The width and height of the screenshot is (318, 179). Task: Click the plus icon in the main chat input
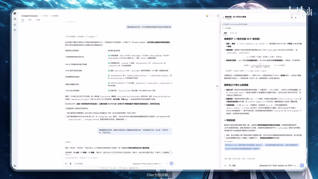[66, 164]
